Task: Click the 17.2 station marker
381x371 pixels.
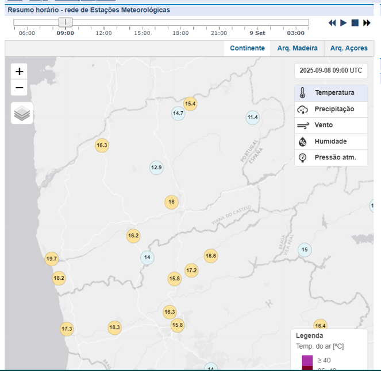Action: [x=191, y=271]
